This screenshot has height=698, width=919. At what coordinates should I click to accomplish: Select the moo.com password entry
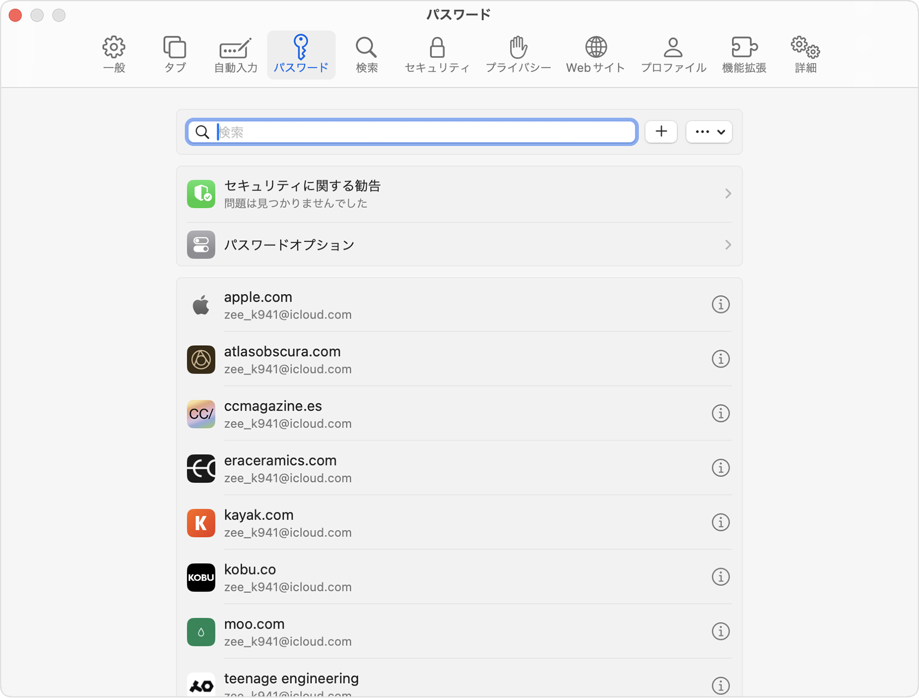tap(459, 631)
